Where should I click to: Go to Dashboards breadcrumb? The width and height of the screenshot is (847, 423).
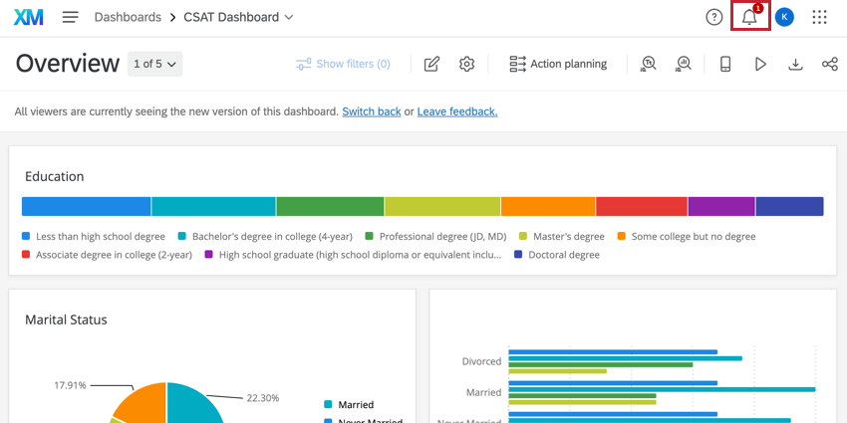tap(128, 17)
